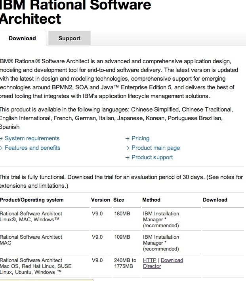Click the 109MB size cell
The image size is (246, 281).
pyautogui.click(x=122, y=237)
